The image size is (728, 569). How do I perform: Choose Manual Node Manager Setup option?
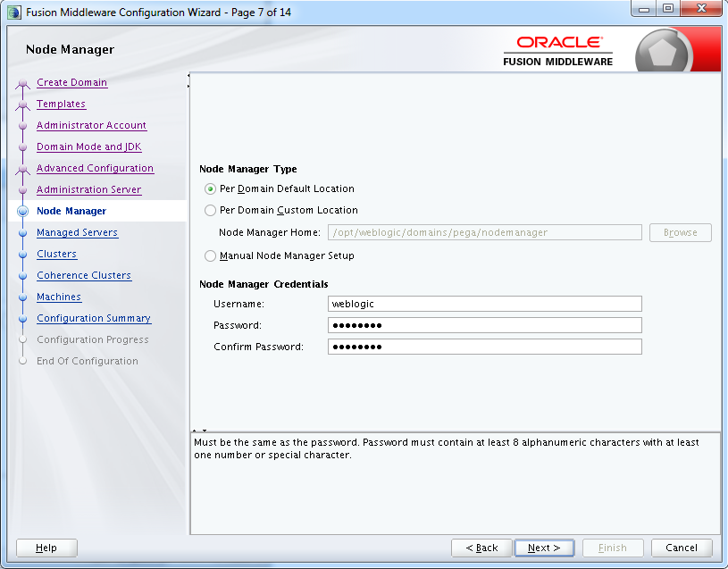tap(210, 255)
